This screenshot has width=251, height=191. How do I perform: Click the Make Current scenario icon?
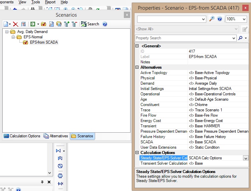[43, 24]
